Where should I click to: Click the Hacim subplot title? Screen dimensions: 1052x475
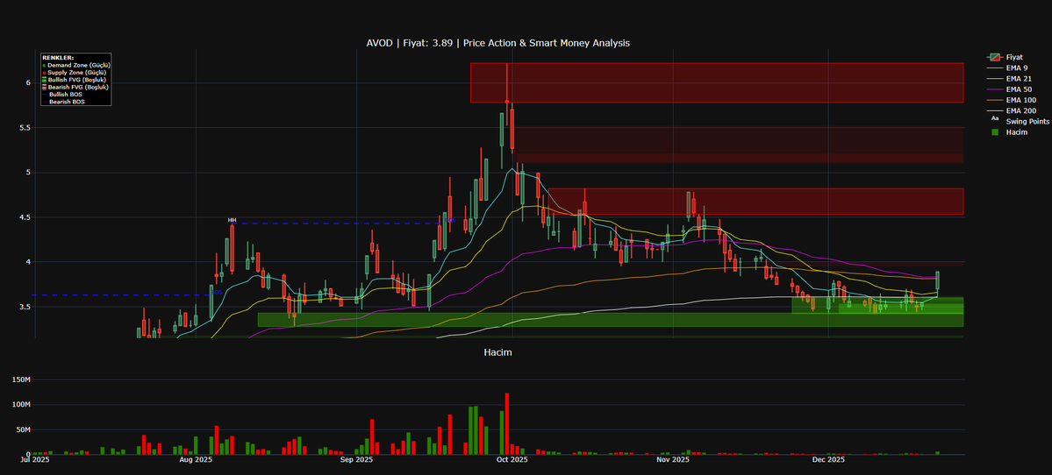[x=497, y=351]
